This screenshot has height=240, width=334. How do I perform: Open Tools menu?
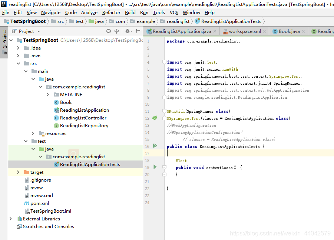(159, 13)
